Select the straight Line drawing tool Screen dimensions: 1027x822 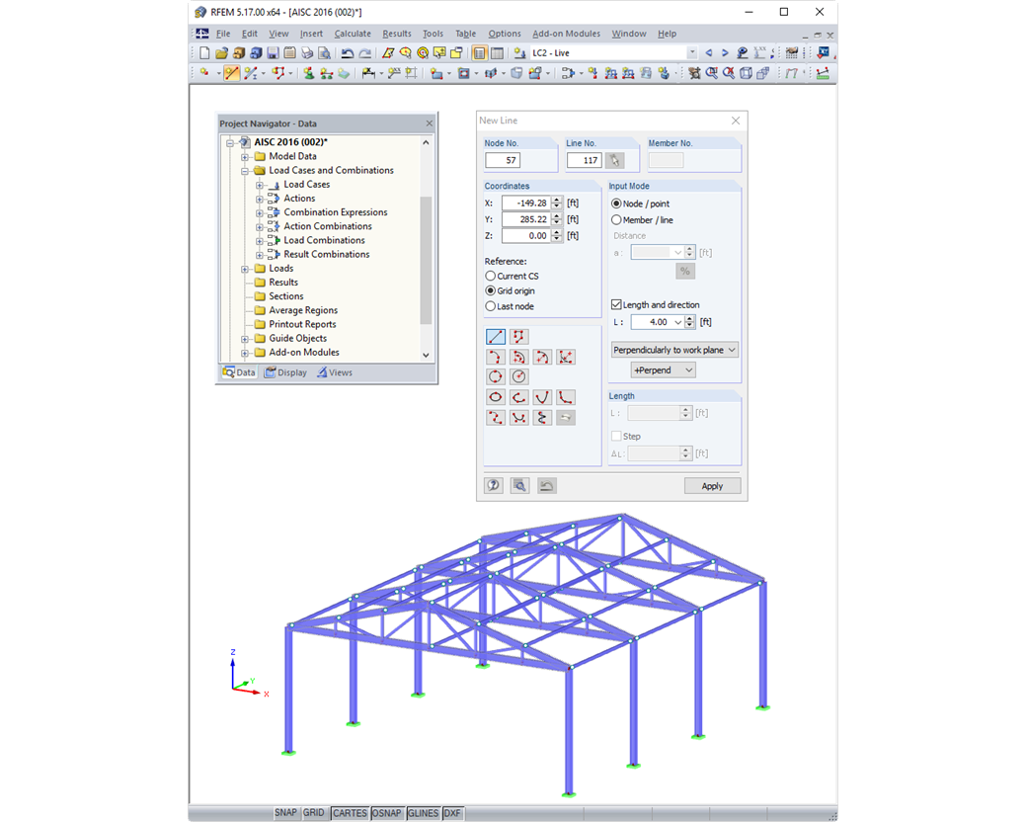[x=496, y=336]
